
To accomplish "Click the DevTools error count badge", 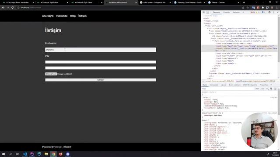I will (x=253, y=12).
